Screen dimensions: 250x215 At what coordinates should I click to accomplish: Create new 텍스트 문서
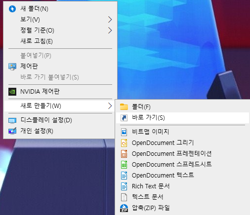tap(182, 197)
